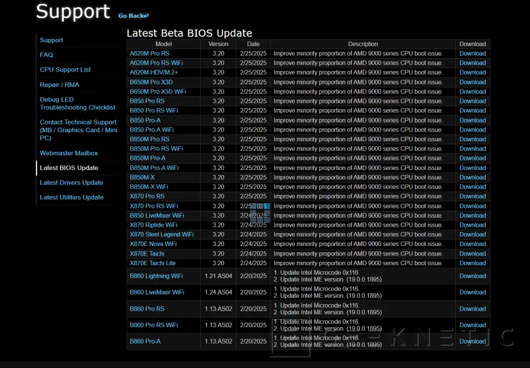Open the B850 Pro RS model link
Viewport: 530px width, 368px height.
[x=147, y=101]
